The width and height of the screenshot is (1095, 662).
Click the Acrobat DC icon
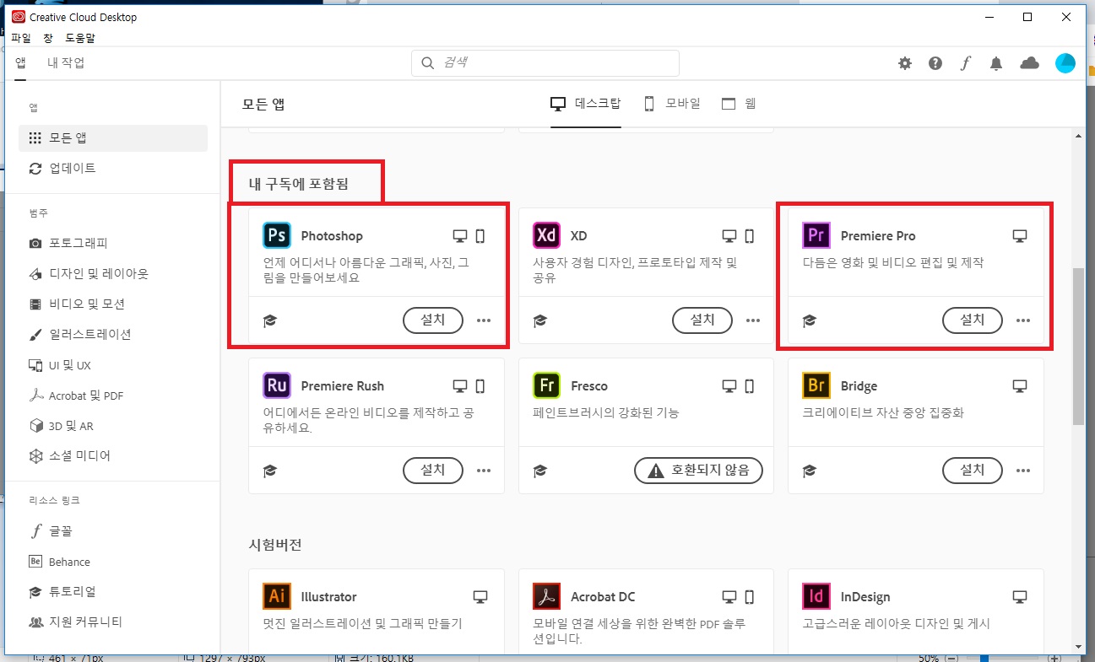click(546, 596)
